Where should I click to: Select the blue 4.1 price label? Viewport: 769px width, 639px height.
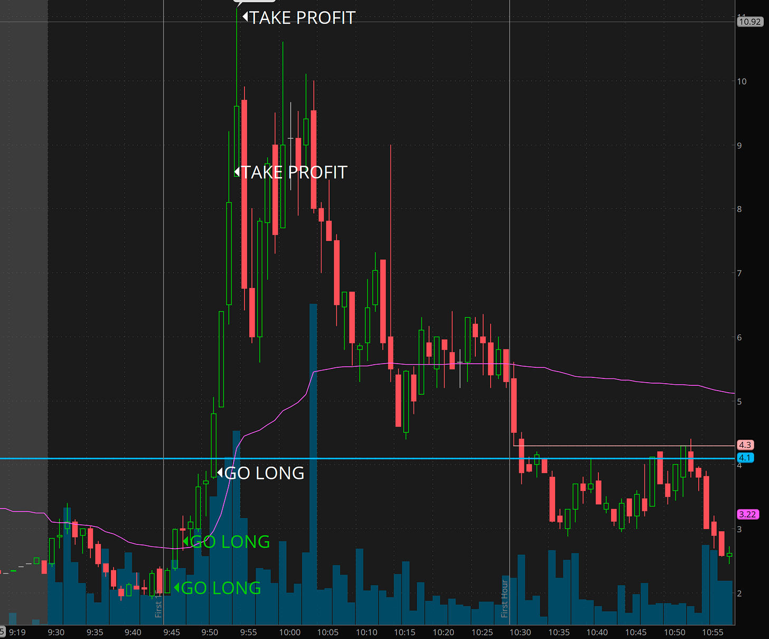pyautogui.click(x=745, y=458)
